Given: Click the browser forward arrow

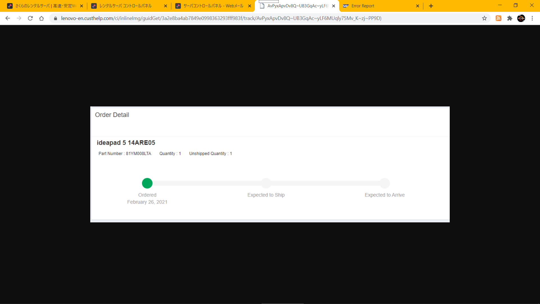Looking at the screenshot, I should pyautogui.click(x=19, y=18).
